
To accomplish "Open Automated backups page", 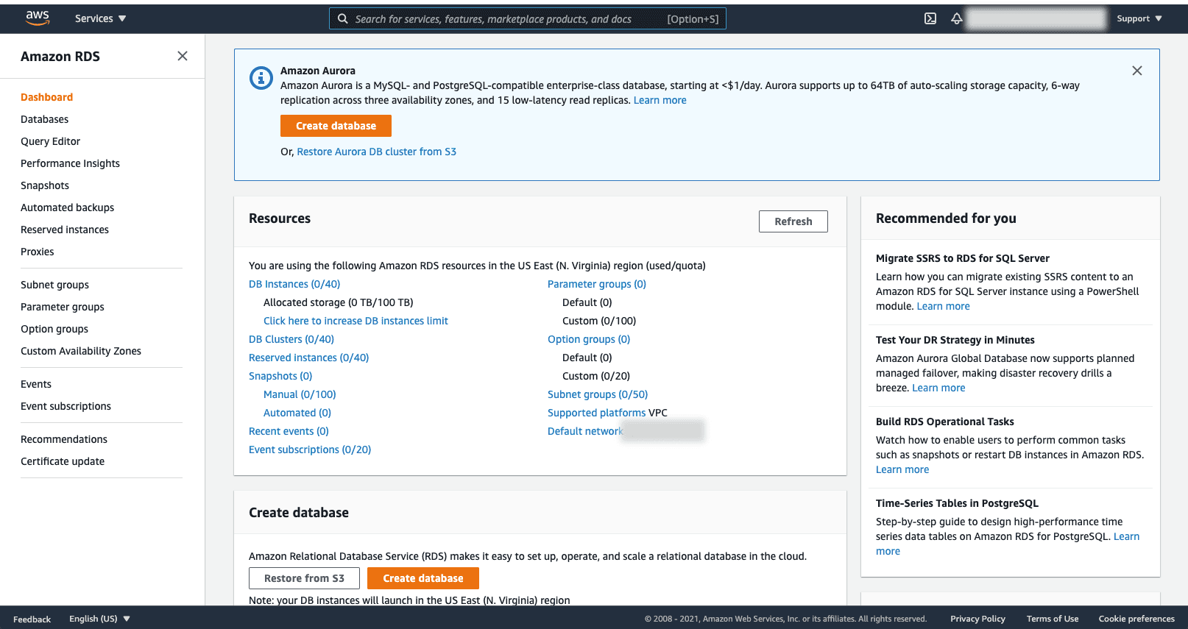I will pyautogui.click(x=67, y=207).
